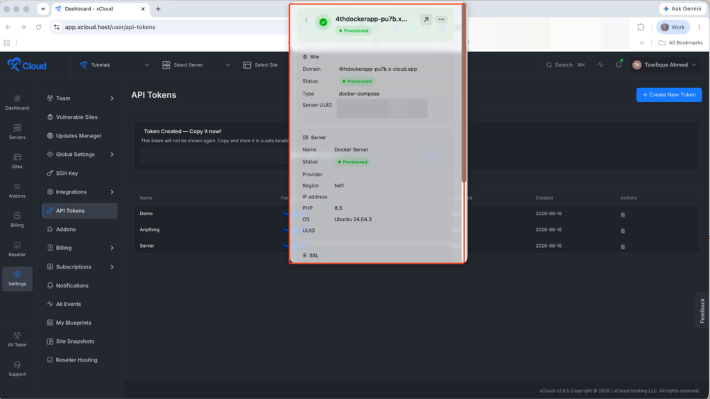Open Settings in the left rail
The height and width of the screenshot is (399, 710).
17,278
